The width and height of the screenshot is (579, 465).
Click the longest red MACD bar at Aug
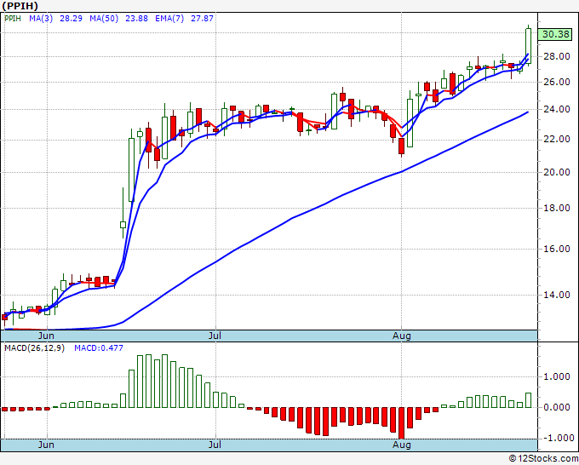point(401,423)
